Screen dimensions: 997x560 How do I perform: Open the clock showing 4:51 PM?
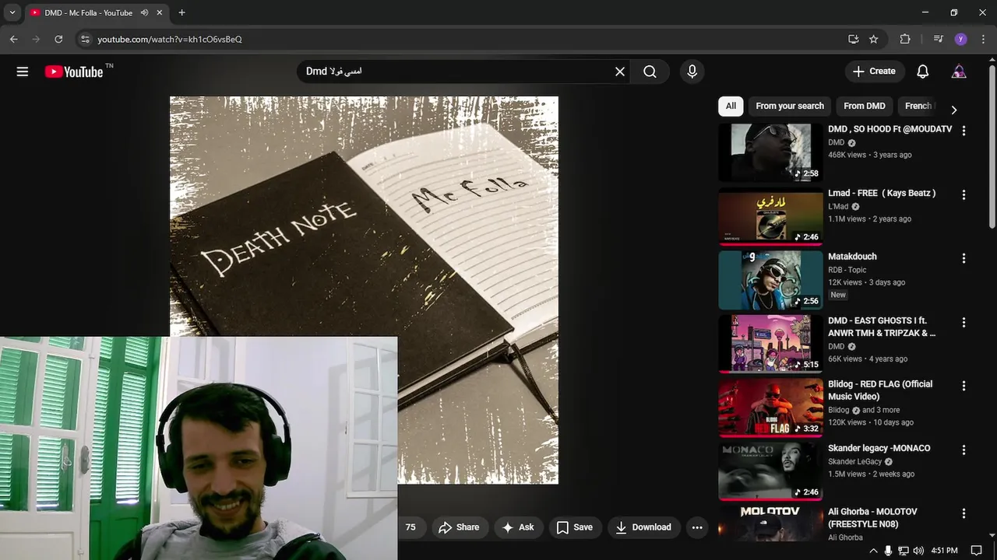(944, 551)
